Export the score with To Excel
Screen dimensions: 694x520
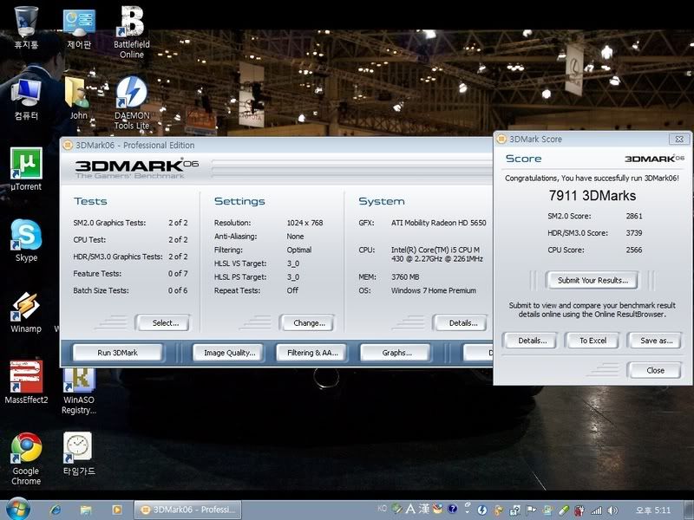click(x=593, y=341)
